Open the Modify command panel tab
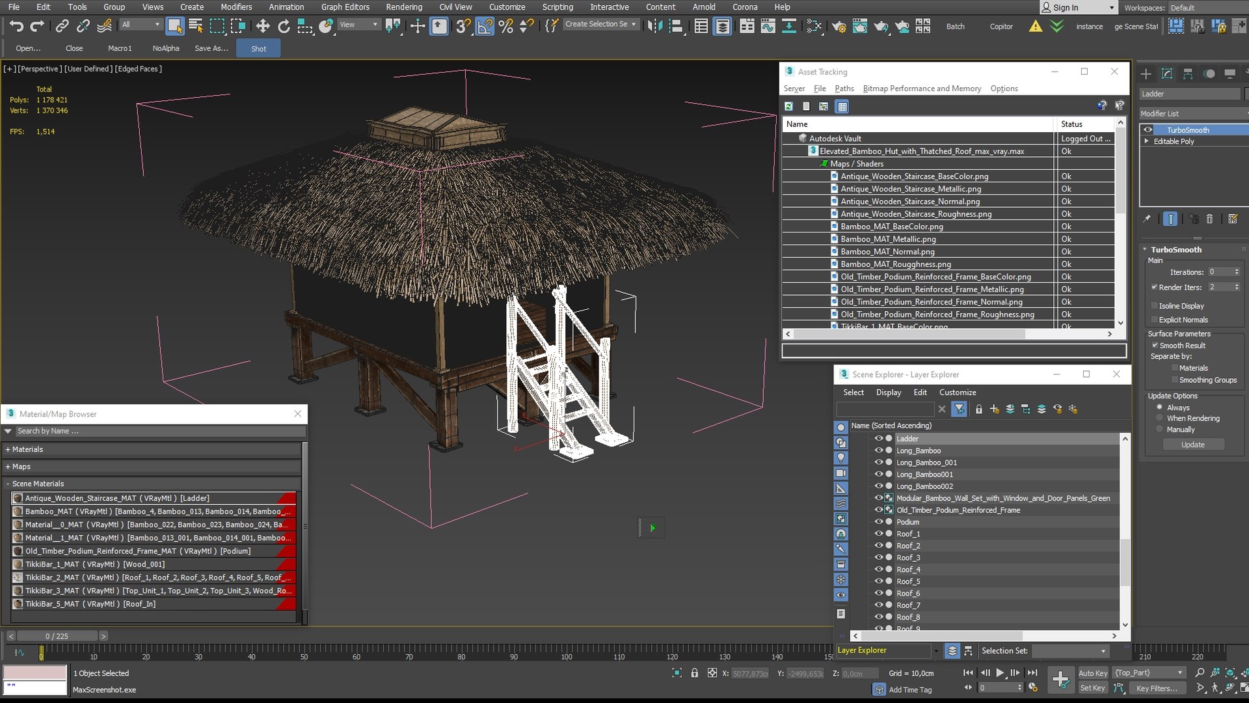Image resolution: width=1249 pixels, height=703 pixels. [x=1167, y=74]
